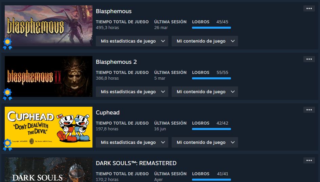Expand Mi contenido de juego for Blasphemous
This screenshot has height=182, width=320.
tap(205, 41)
